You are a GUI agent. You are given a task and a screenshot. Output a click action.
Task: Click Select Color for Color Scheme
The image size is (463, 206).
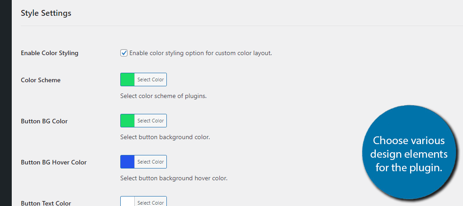tap(151, 80)
